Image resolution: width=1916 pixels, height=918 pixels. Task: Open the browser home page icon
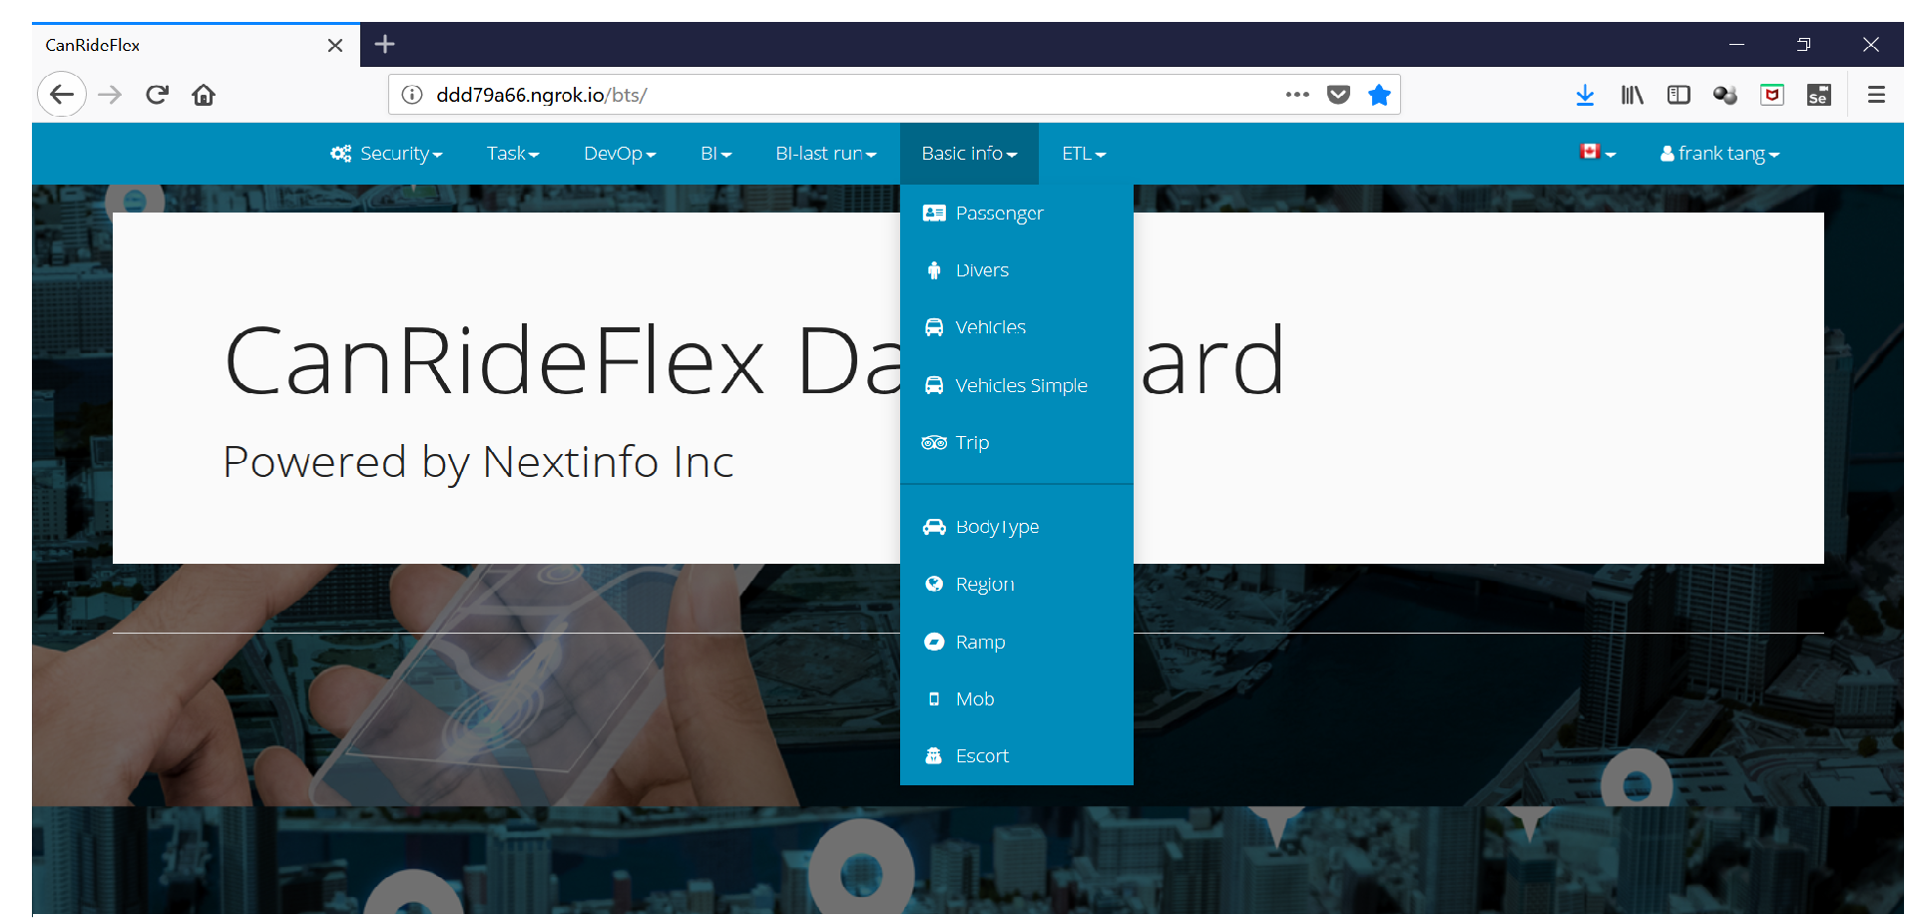(204, 95)
